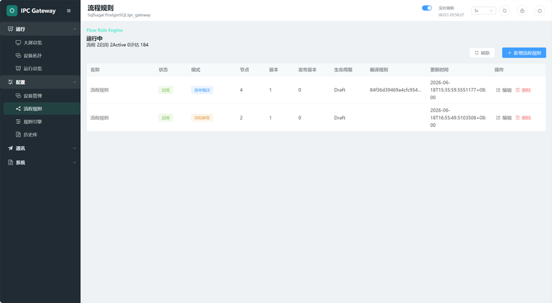This screenshot has width=552, height=303.
Task: Click the 状态 column header
Action: pyautogui.click(x=164, y=70)
